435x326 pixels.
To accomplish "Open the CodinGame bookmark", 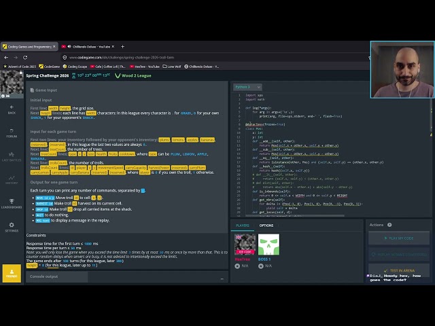I will point(50,67).
